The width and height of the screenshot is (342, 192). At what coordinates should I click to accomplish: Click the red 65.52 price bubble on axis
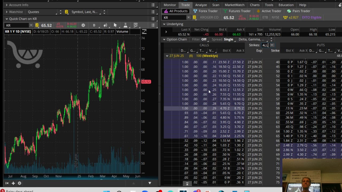pos(146,82)
